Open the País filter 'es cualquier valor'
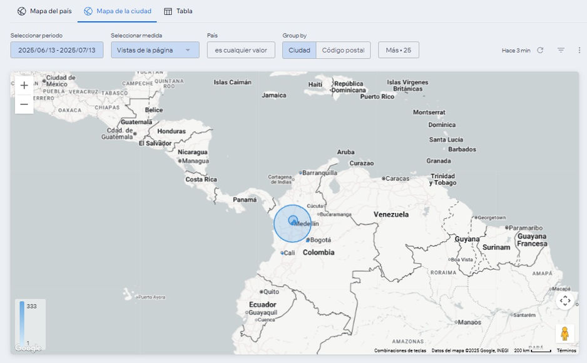 coord(241,50)
